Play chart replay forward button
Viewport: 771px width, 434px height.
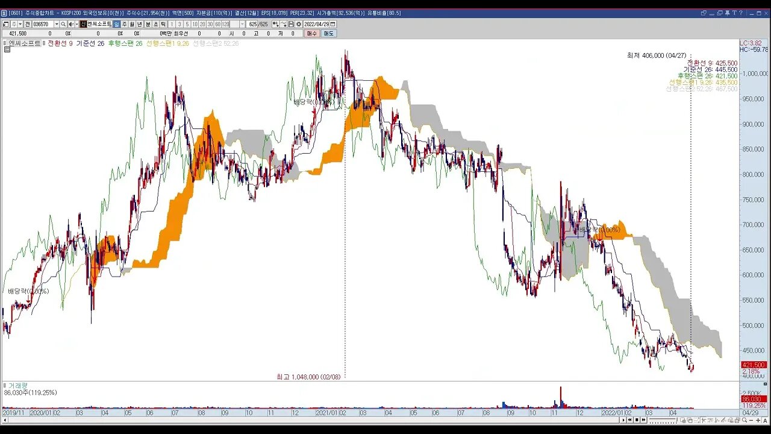pyautogui.click(x=623, y=420)
